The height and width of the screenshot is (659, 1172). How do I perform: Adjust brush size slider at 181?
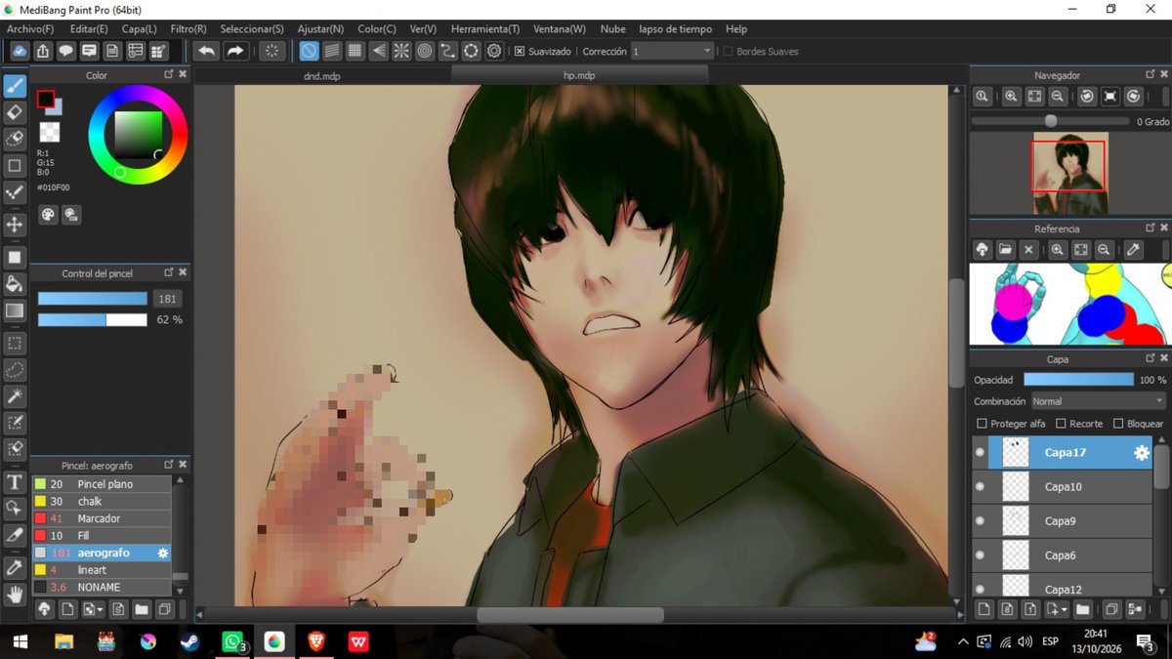click(x=93, y=299)
